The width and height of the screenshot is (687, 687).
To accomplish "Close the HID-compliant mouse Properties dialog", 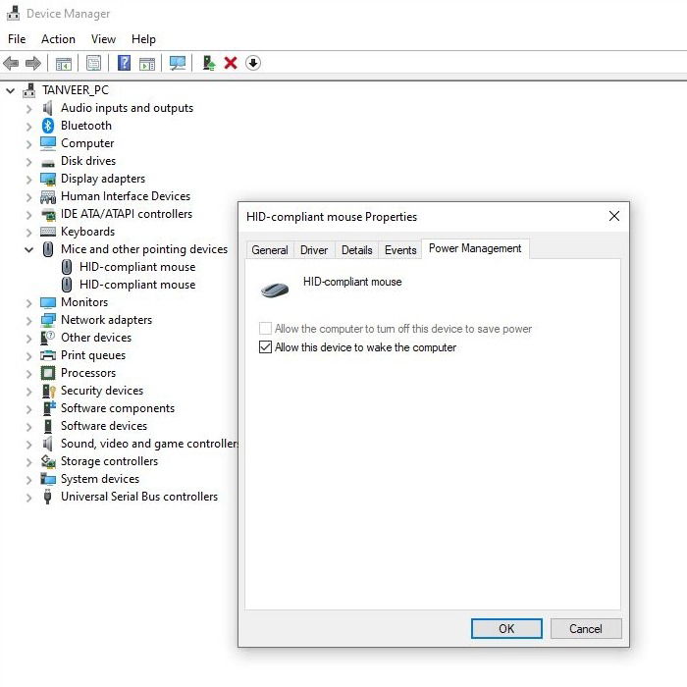I will coord(614,216).
